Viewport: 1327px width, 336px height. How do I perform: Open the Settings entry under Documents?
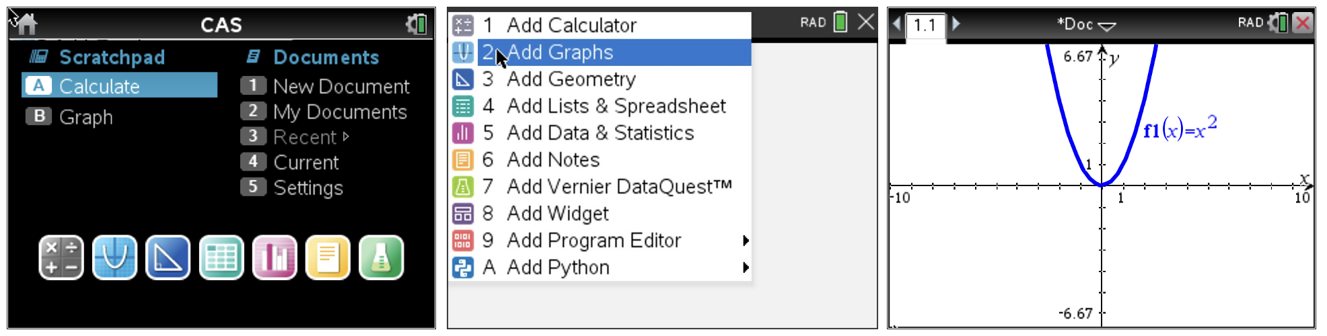pos(308,187)
